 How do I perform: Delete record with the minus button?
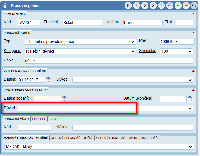tap(186, 5)
